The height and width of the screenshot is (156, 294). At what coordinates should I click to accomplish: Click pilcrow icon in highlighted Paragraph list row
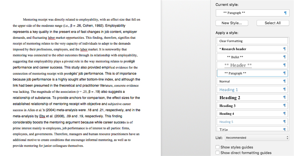point(285,73)
